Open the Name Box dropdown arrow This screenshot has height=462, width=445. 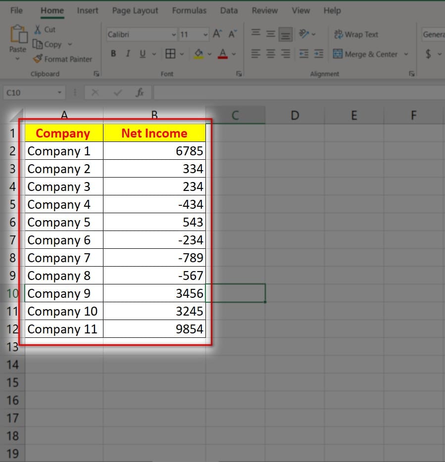point(60,92)
